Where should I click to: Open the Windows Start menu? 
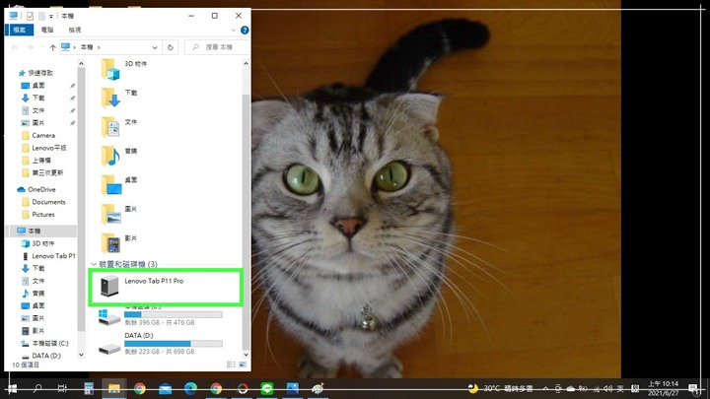tap(12, 388)
